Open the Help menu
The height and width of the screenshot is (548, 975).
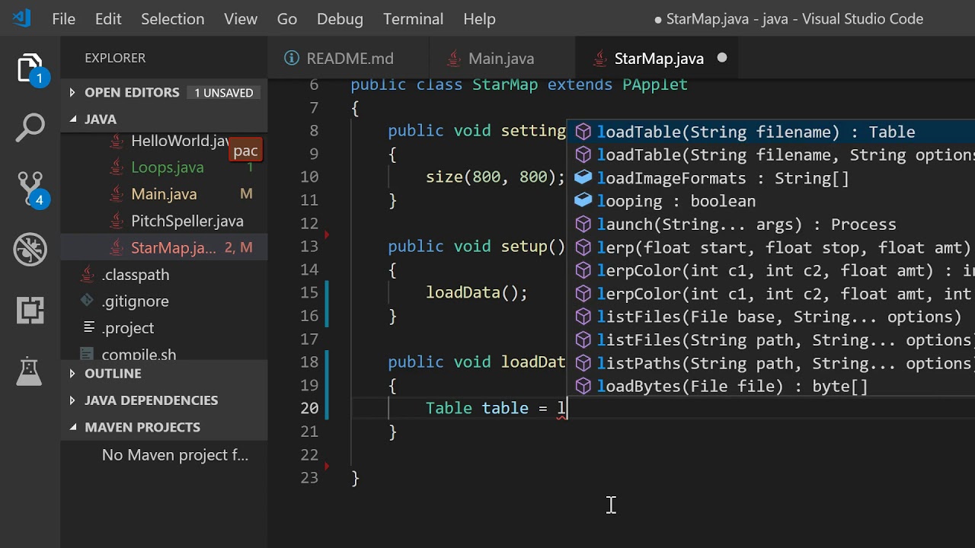point(479,19)
